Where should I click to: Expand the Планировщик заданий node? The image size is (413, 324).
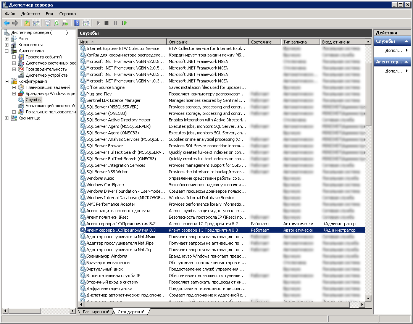pyautogui.click(x=14, y=87)
